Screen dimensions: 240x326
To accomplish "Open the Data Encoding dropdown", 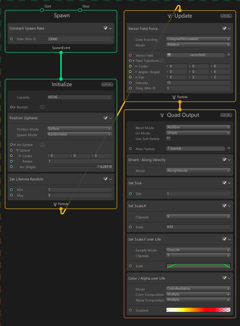I will tap(198, 39).
